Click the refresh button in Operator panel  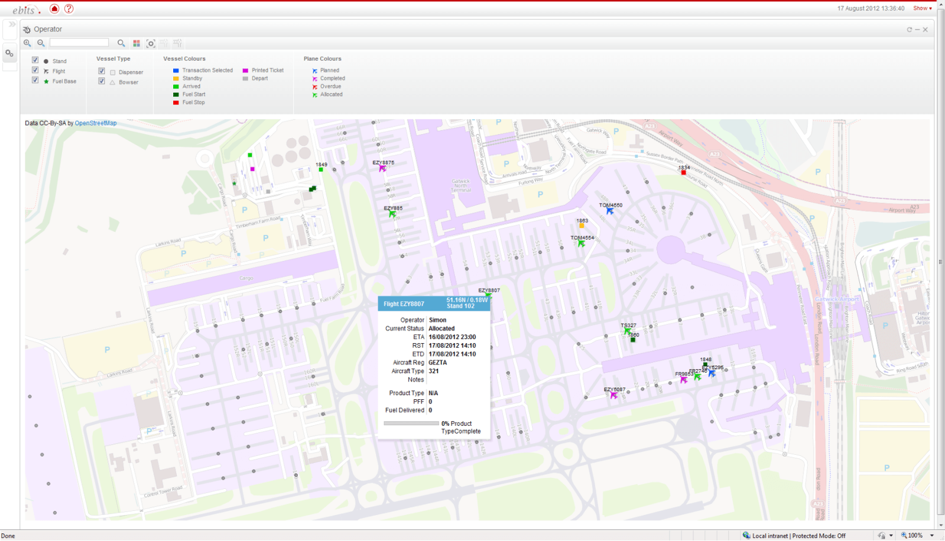[x=909, y=30]
